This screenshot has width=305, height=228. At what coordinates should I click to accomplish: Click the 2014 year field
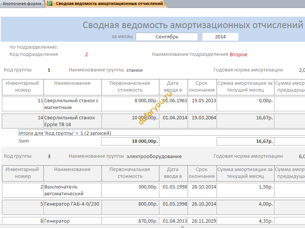click(220, 37)
